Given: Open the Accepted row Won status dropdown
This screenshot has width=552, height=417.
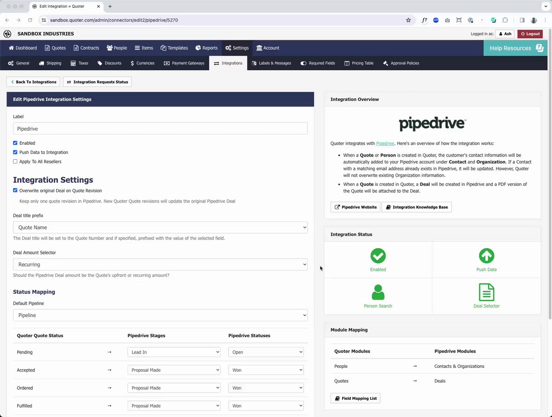Looking at the screenshot, I should (x=266, y=370).
